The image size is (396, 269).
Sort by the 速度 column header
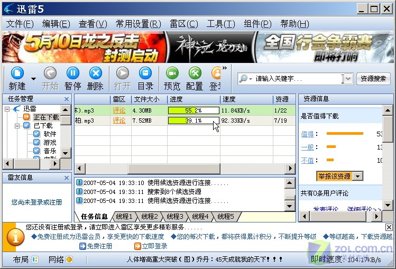click(x=246, y=99)
